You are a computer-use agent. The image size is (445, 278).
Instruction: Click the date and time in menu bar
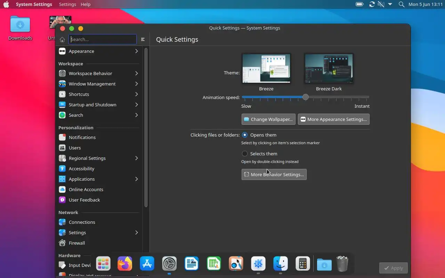click(x=426, y=4)
